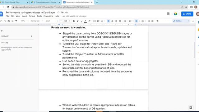
Task: Clear the text formatting
Action: tap(158, 21)
